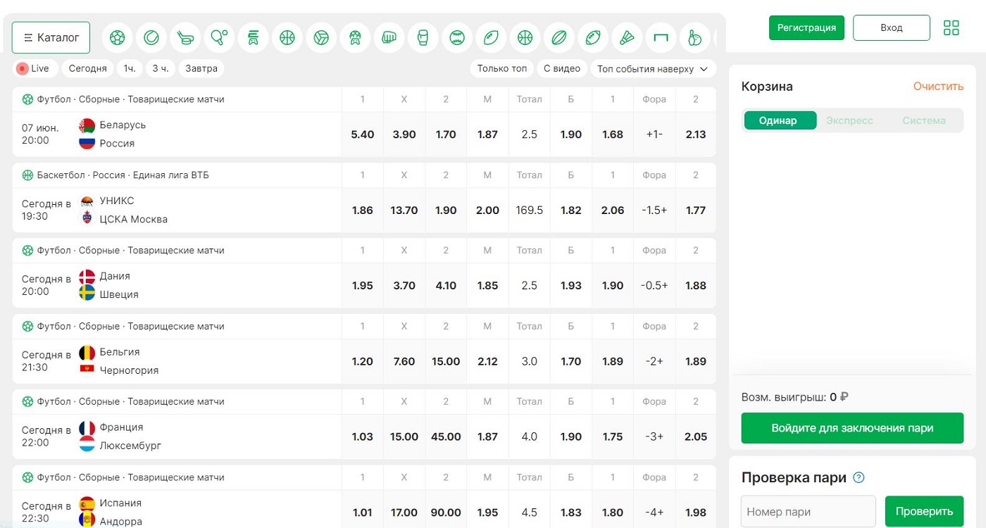Pick total over odds 1.93 in Дания match
Image resolution: width=986 pixels, height=528 pixels.
(x=571, y=286)
